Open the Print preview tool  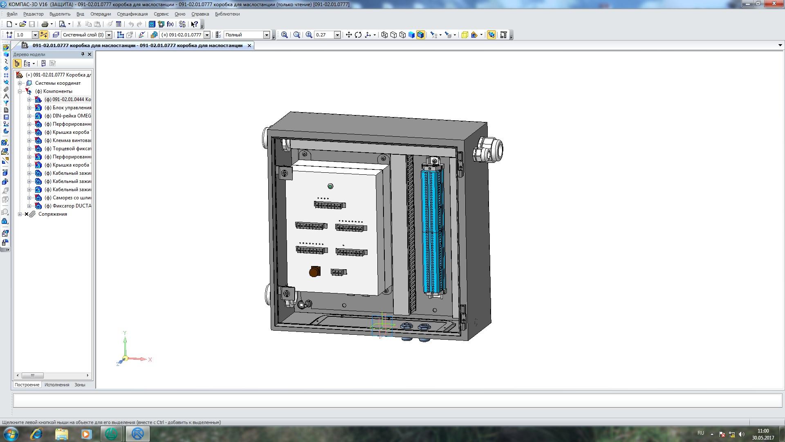coord(62,24)
